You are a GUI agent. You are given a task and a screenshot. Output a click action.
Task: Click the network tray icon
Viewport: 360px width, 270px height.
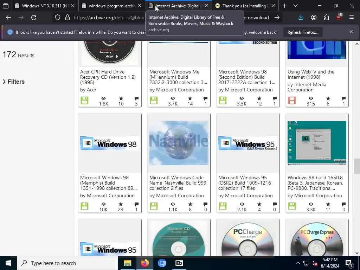306,263
